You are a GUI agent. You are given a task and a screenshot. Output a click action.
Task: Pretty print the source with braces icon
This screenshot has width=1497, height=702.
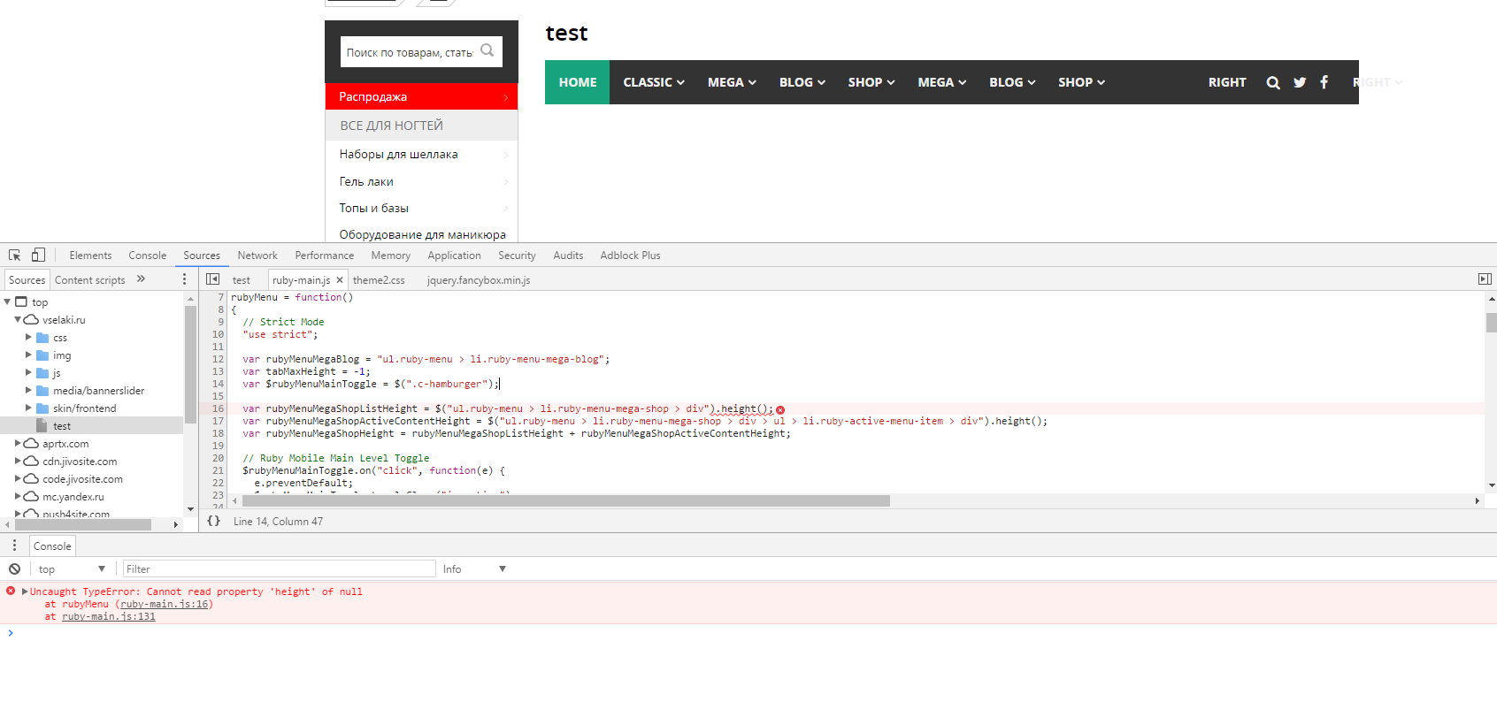pos(213,521)
